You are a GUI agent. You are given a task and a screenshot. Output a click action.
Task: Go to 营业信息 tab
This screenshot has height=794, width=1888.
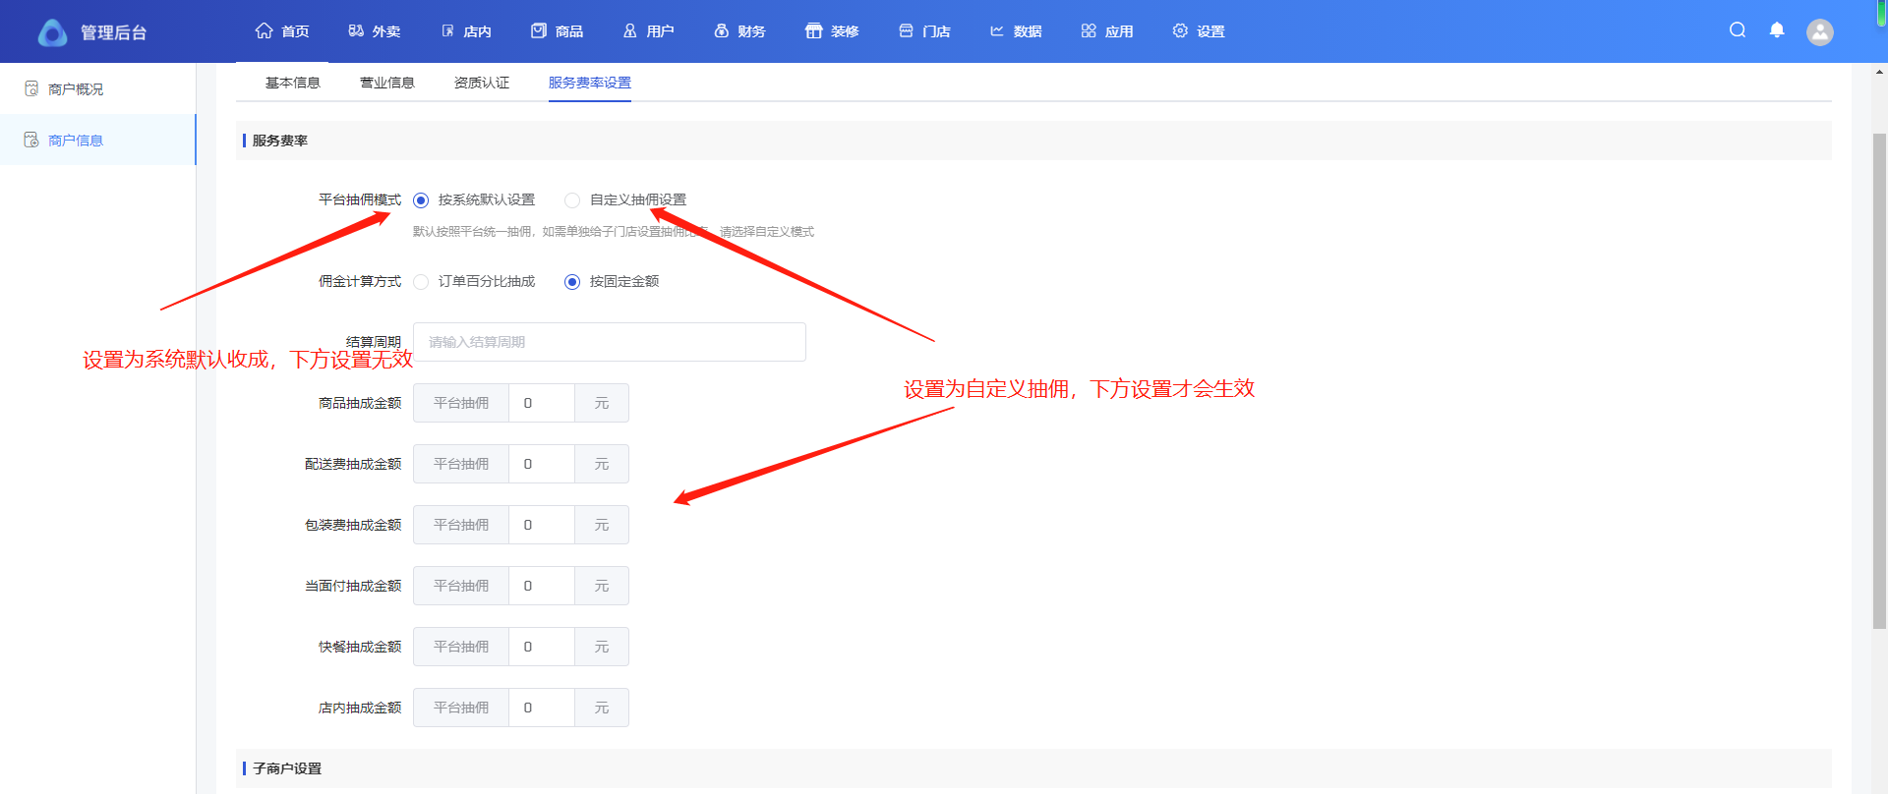tap(387, 83)
